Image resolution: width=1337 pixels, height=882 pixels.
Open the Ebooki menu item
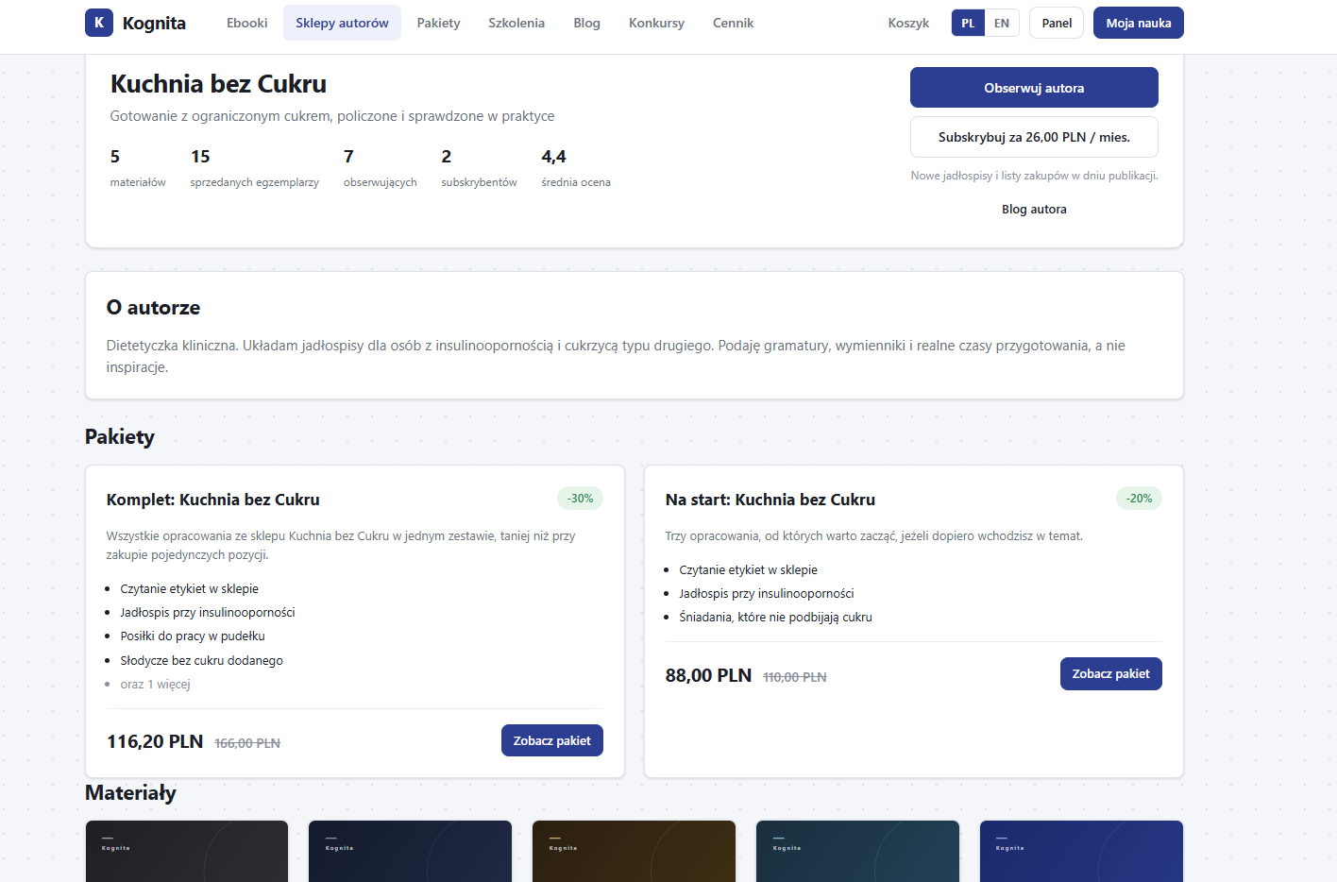coord(247,23)
